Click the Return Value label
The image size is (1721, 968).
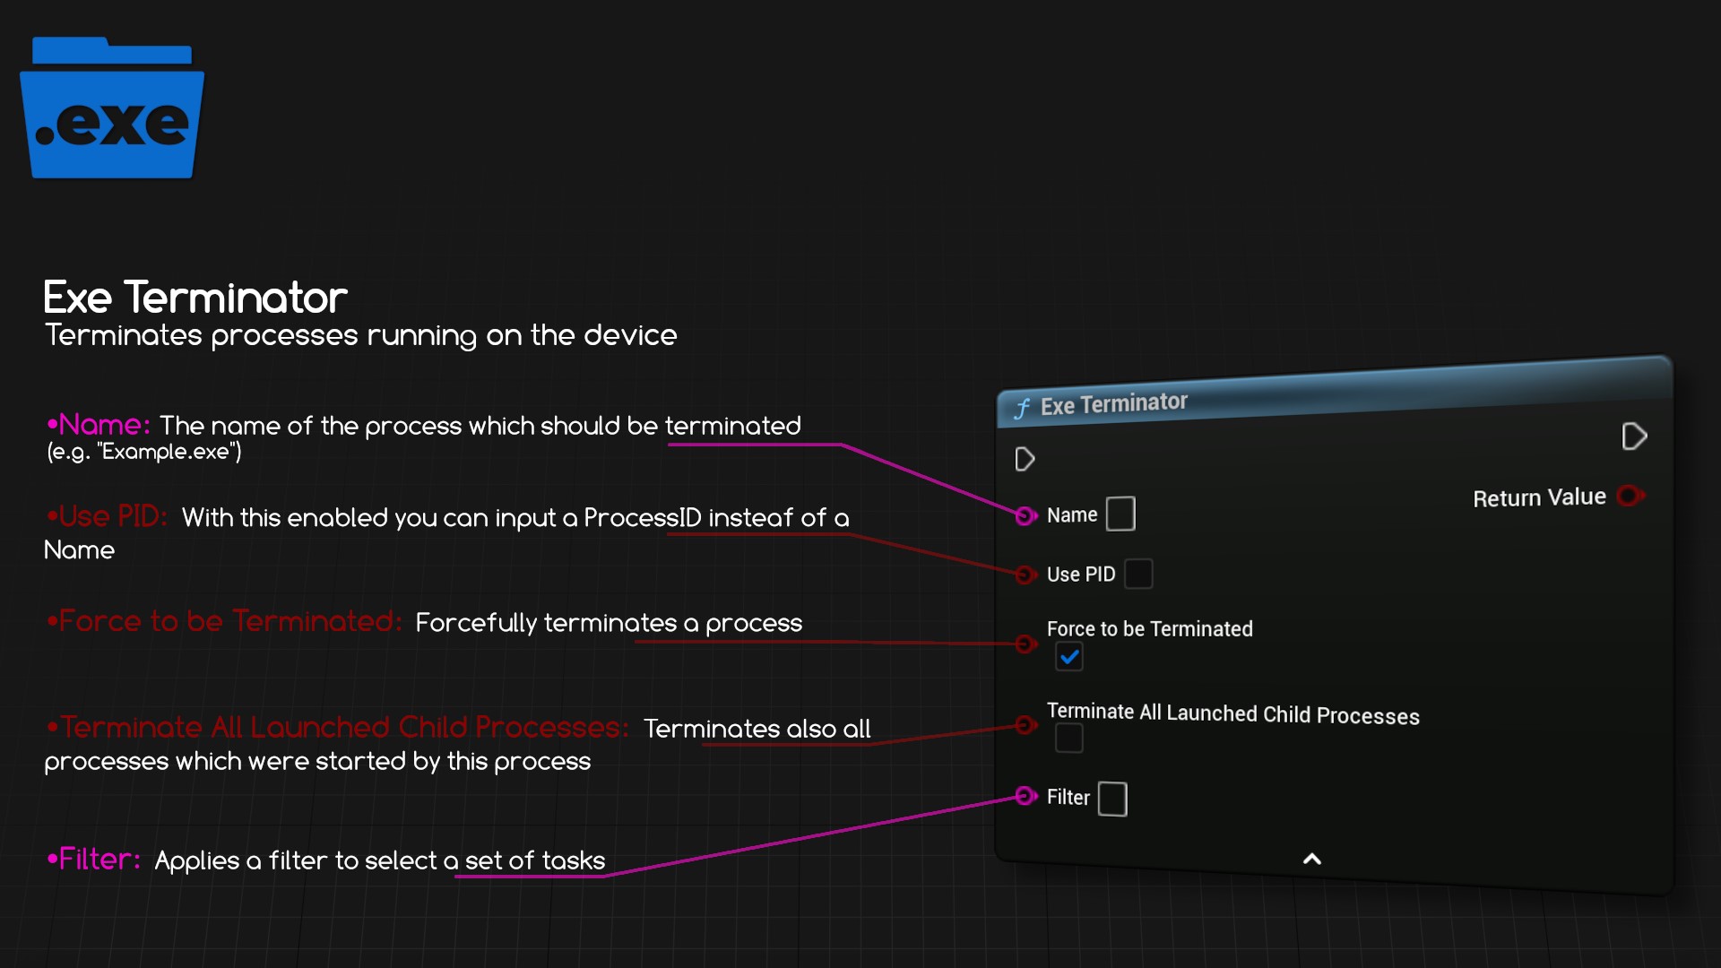click(x=1539, y=497)
